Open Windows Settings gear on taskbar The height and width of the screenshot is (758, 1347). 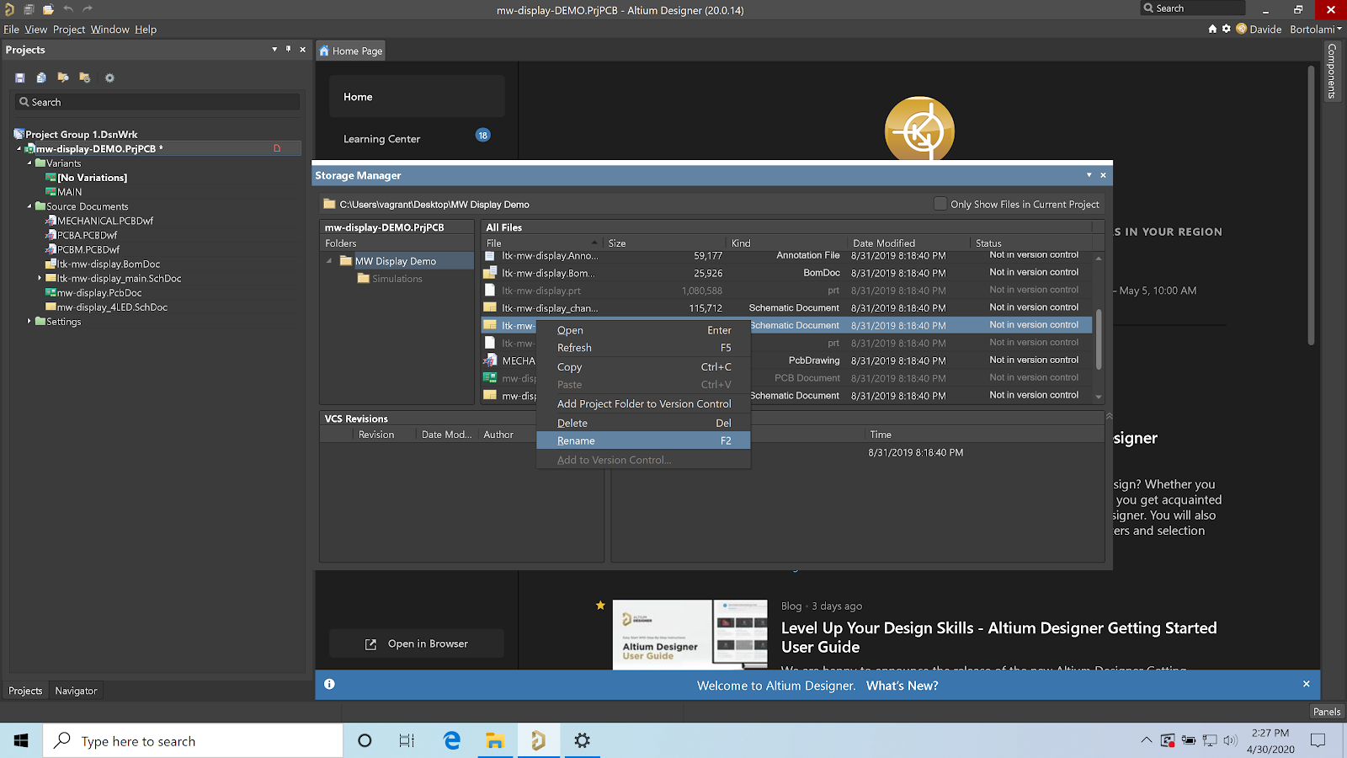[x=582, y=740]
